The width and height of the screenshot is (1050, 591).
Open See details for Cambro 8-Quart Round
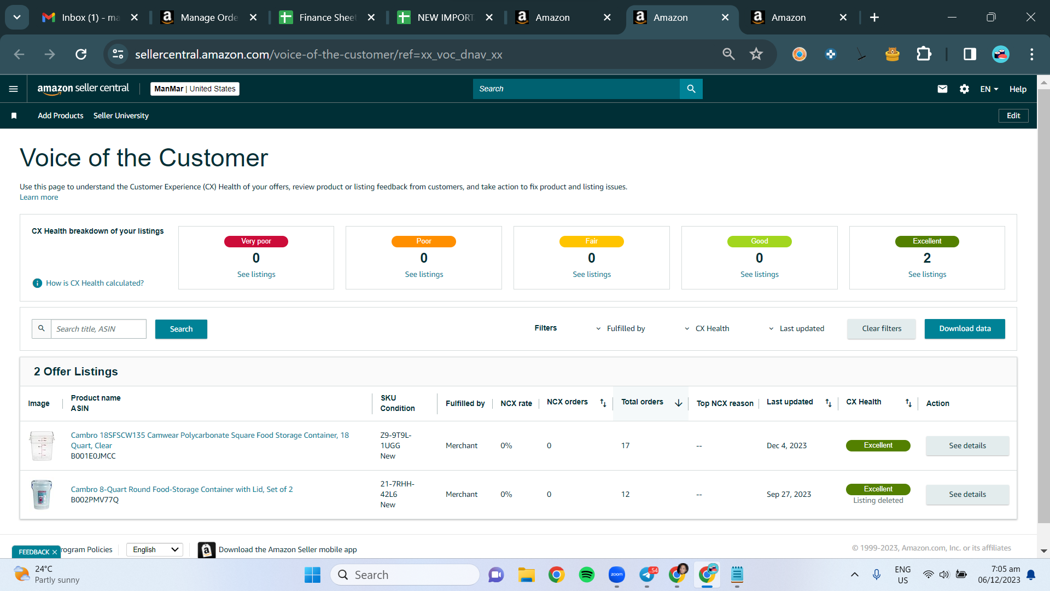(x=967, y=494)
